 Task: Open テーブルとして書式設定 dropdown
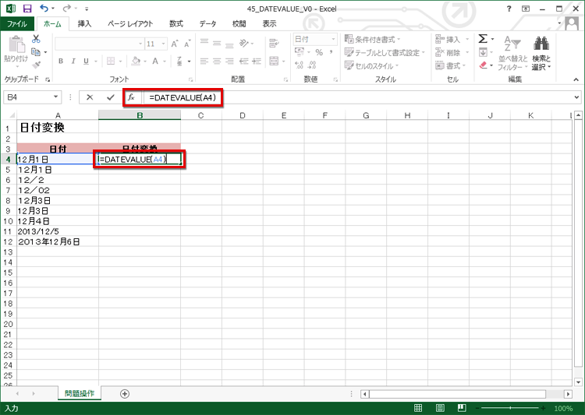click(385, 52)
